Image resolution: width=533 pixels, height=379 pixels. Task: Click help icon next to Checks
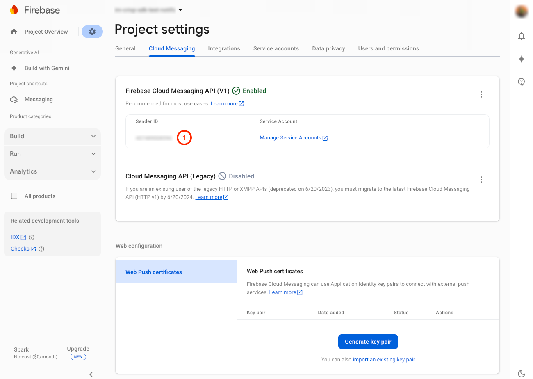[41, 249]
